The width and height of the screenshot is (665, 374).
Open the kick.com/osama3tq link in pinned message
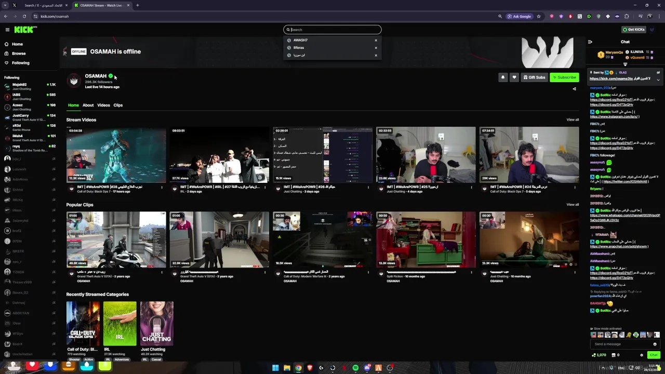[611, 78]
